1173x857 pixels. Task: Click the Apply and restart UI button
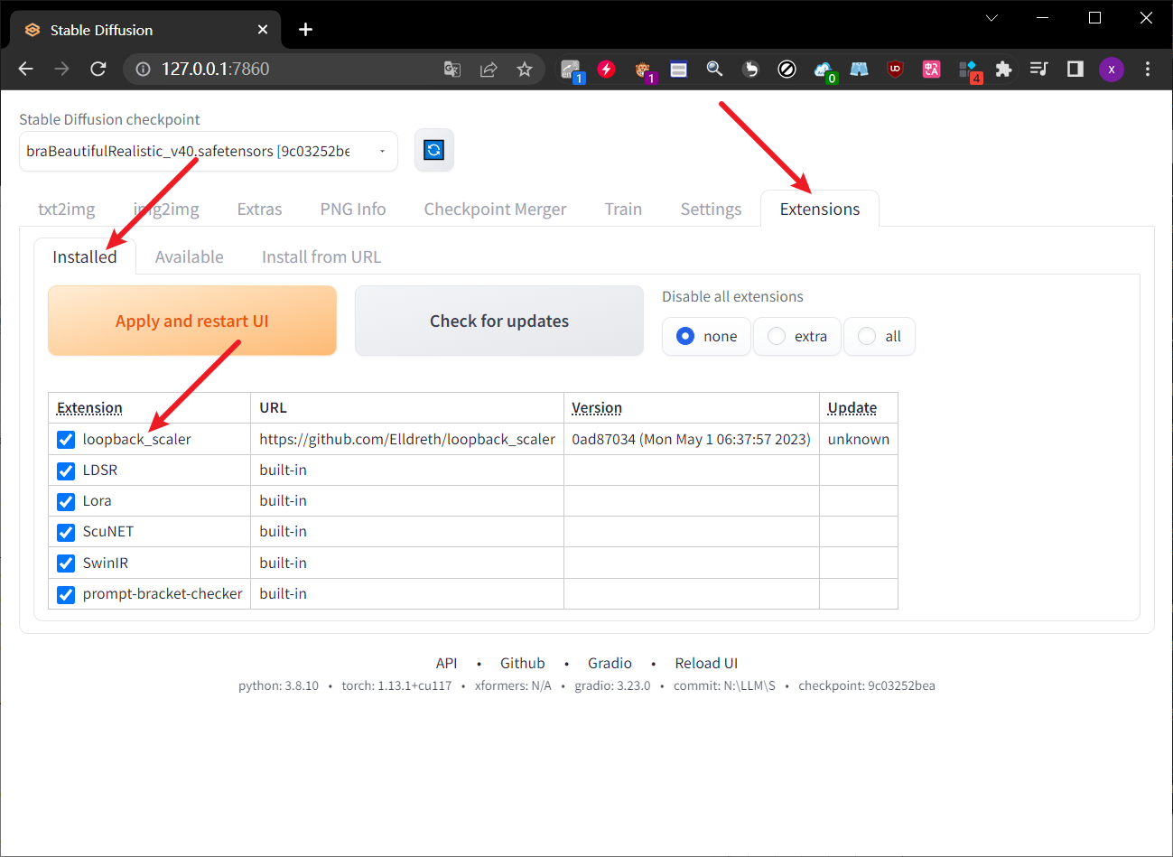(x=191, y=321)
